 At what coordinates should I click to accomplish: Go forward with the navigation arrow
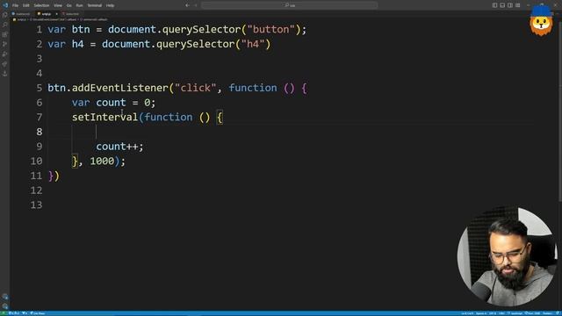195,5
